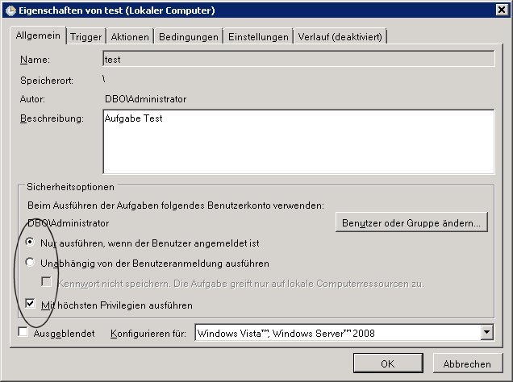The width and height of the screenshot is (513, 382).
Task: Click into the Beschreibung text area
Action: point(297,141)
